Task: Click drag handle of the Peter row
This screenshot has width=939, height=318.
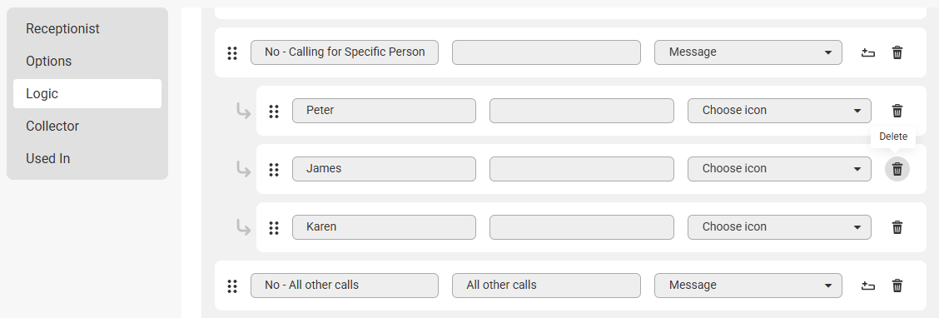Action: tap(274, 111)
